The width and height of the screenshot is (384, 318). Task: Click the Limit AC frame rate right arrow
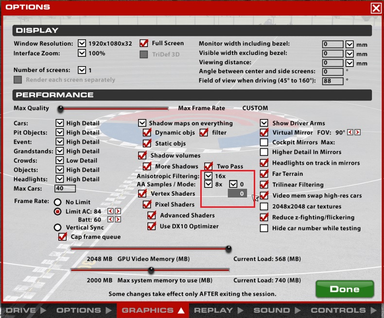(118, 211)
